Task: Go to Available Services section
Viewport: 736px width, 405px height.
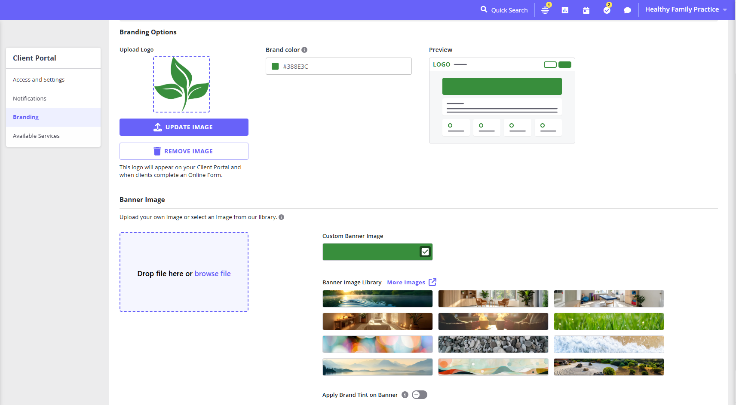Action: [36, 136]
